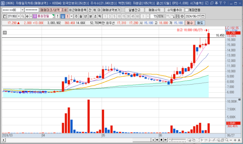
Task: Click the 매매수익 button
Action: [154, 10]
